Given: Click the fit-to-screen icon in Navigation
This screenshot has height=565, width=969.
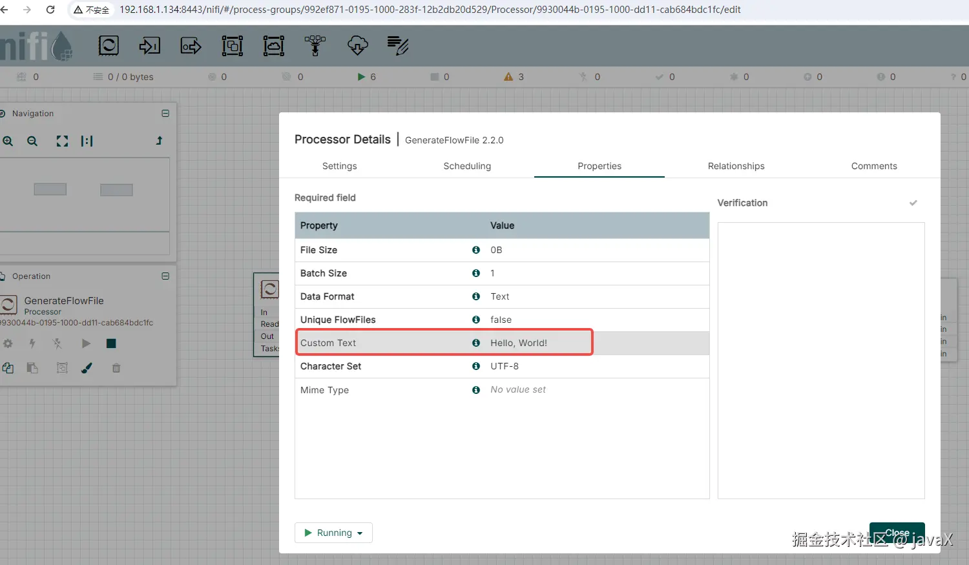Looking at the screenshot, I should (x=62, y=141).
